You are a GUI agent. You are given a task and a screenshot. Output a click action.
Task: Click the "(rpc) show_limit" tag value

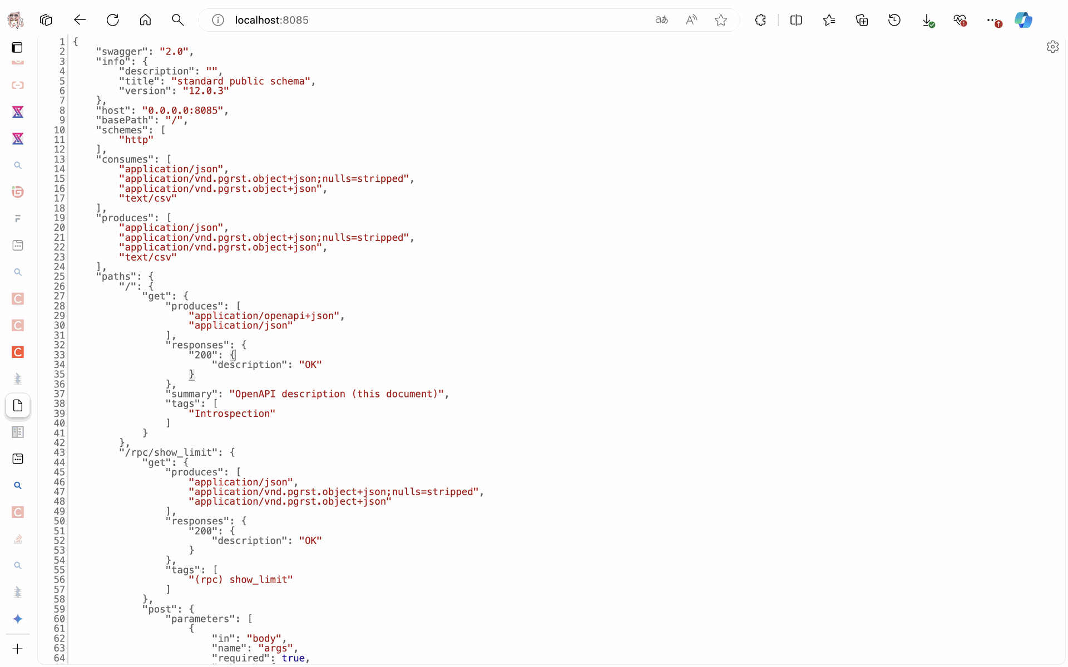241,580
